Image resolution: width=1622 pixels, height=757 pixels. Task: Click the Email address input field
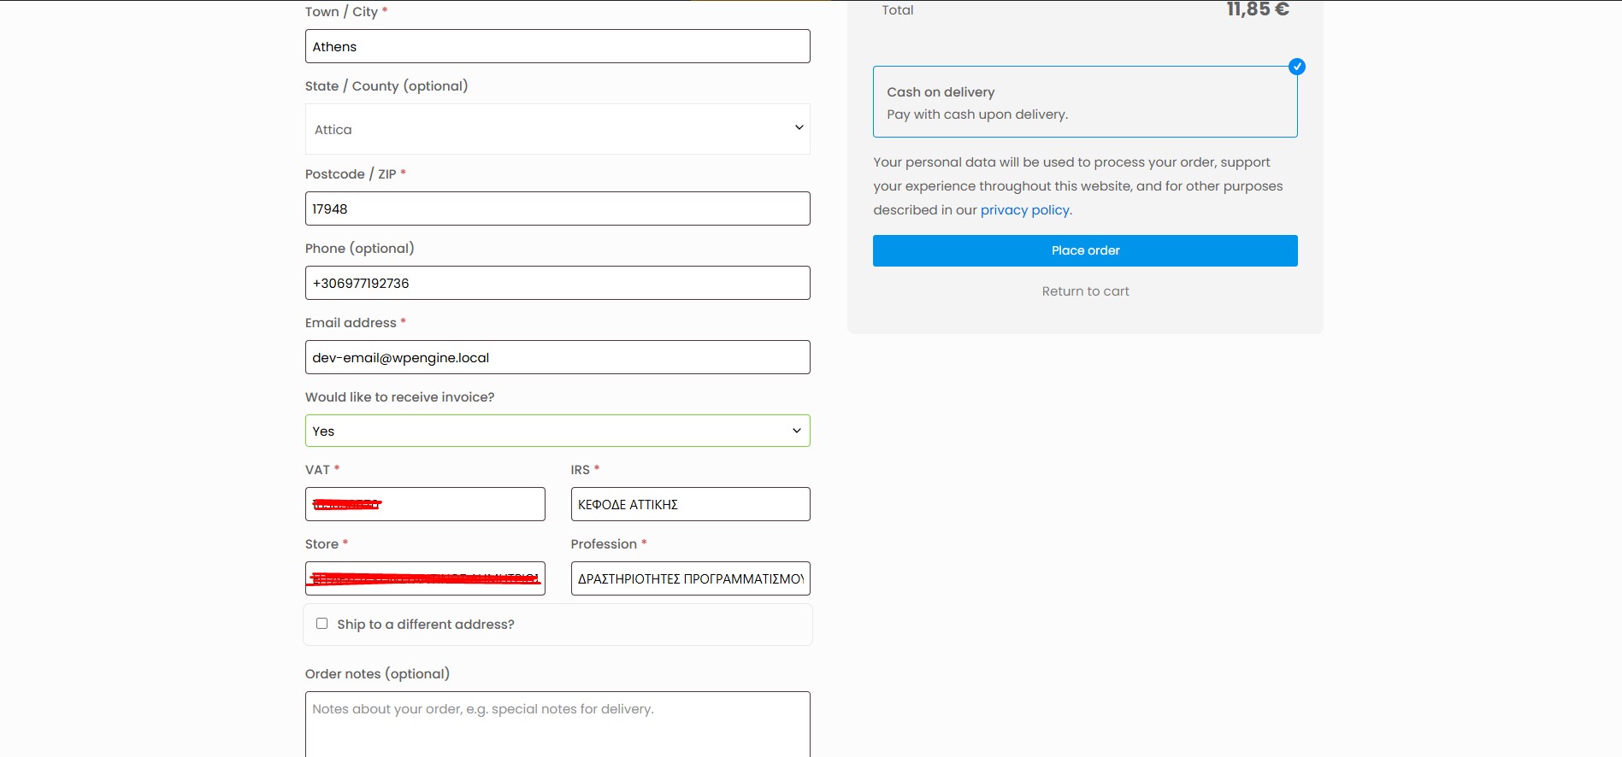[557, 357]
